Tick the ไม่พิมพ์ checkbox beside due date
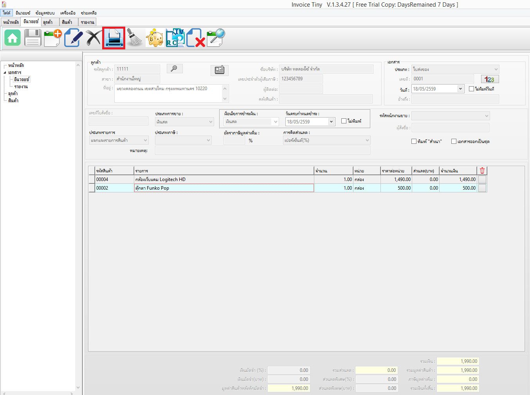This screenshot has width=530, height=395. point(344,121)
